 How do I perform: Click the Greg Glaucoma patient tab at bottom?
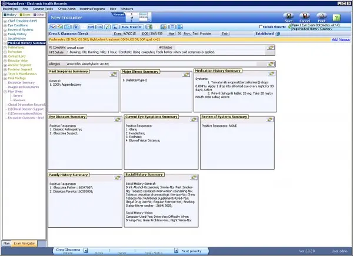point(68,251)
